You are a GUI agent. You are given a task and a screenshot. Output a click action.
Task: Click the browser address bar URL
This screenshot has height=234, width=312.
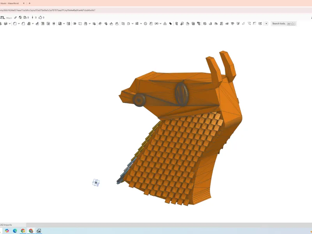(48, 10)
